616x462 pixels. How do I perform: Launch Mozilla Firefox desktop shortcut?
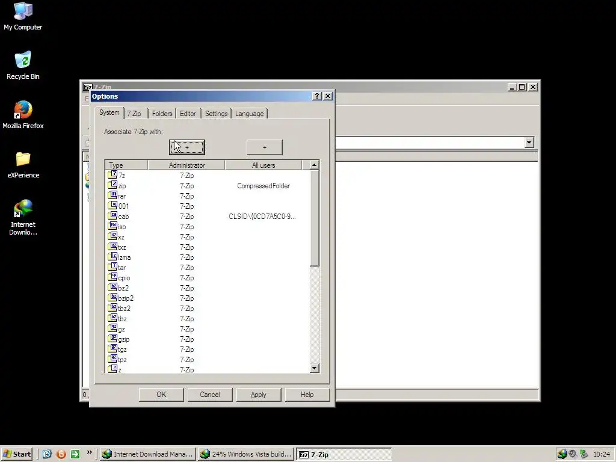point(23,115)
